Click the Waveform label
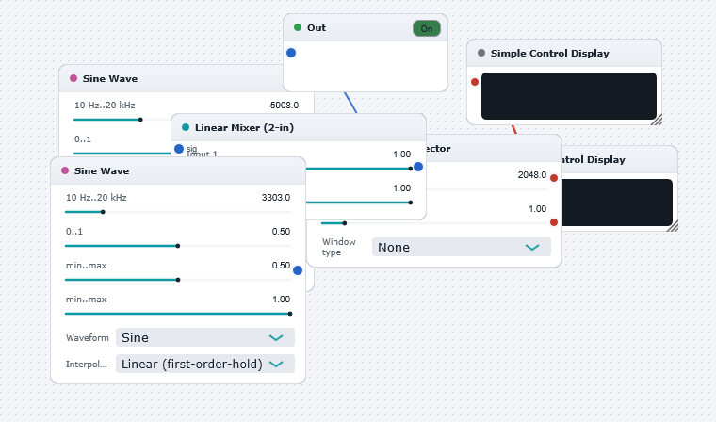 tap(88, 337)
